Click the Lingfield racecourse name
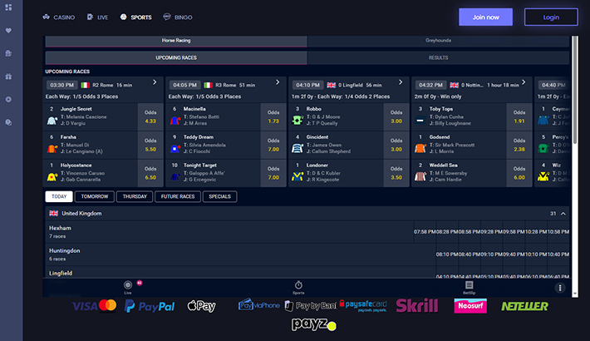 [x=61, y=273]
